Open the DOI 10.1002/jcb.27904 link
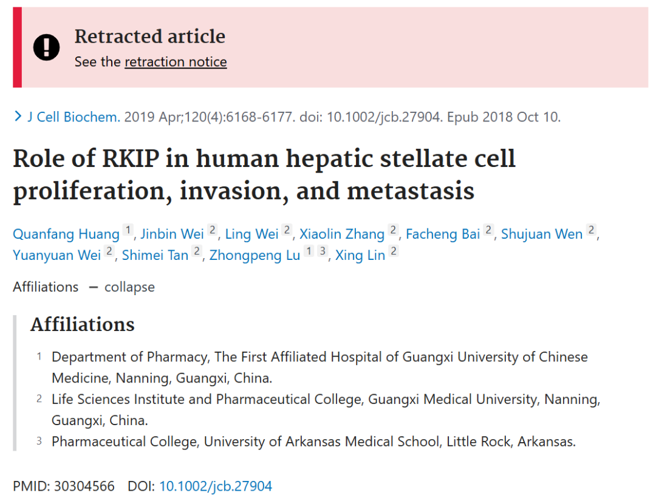This screenshot has width=656, height=498. point(216,486)
